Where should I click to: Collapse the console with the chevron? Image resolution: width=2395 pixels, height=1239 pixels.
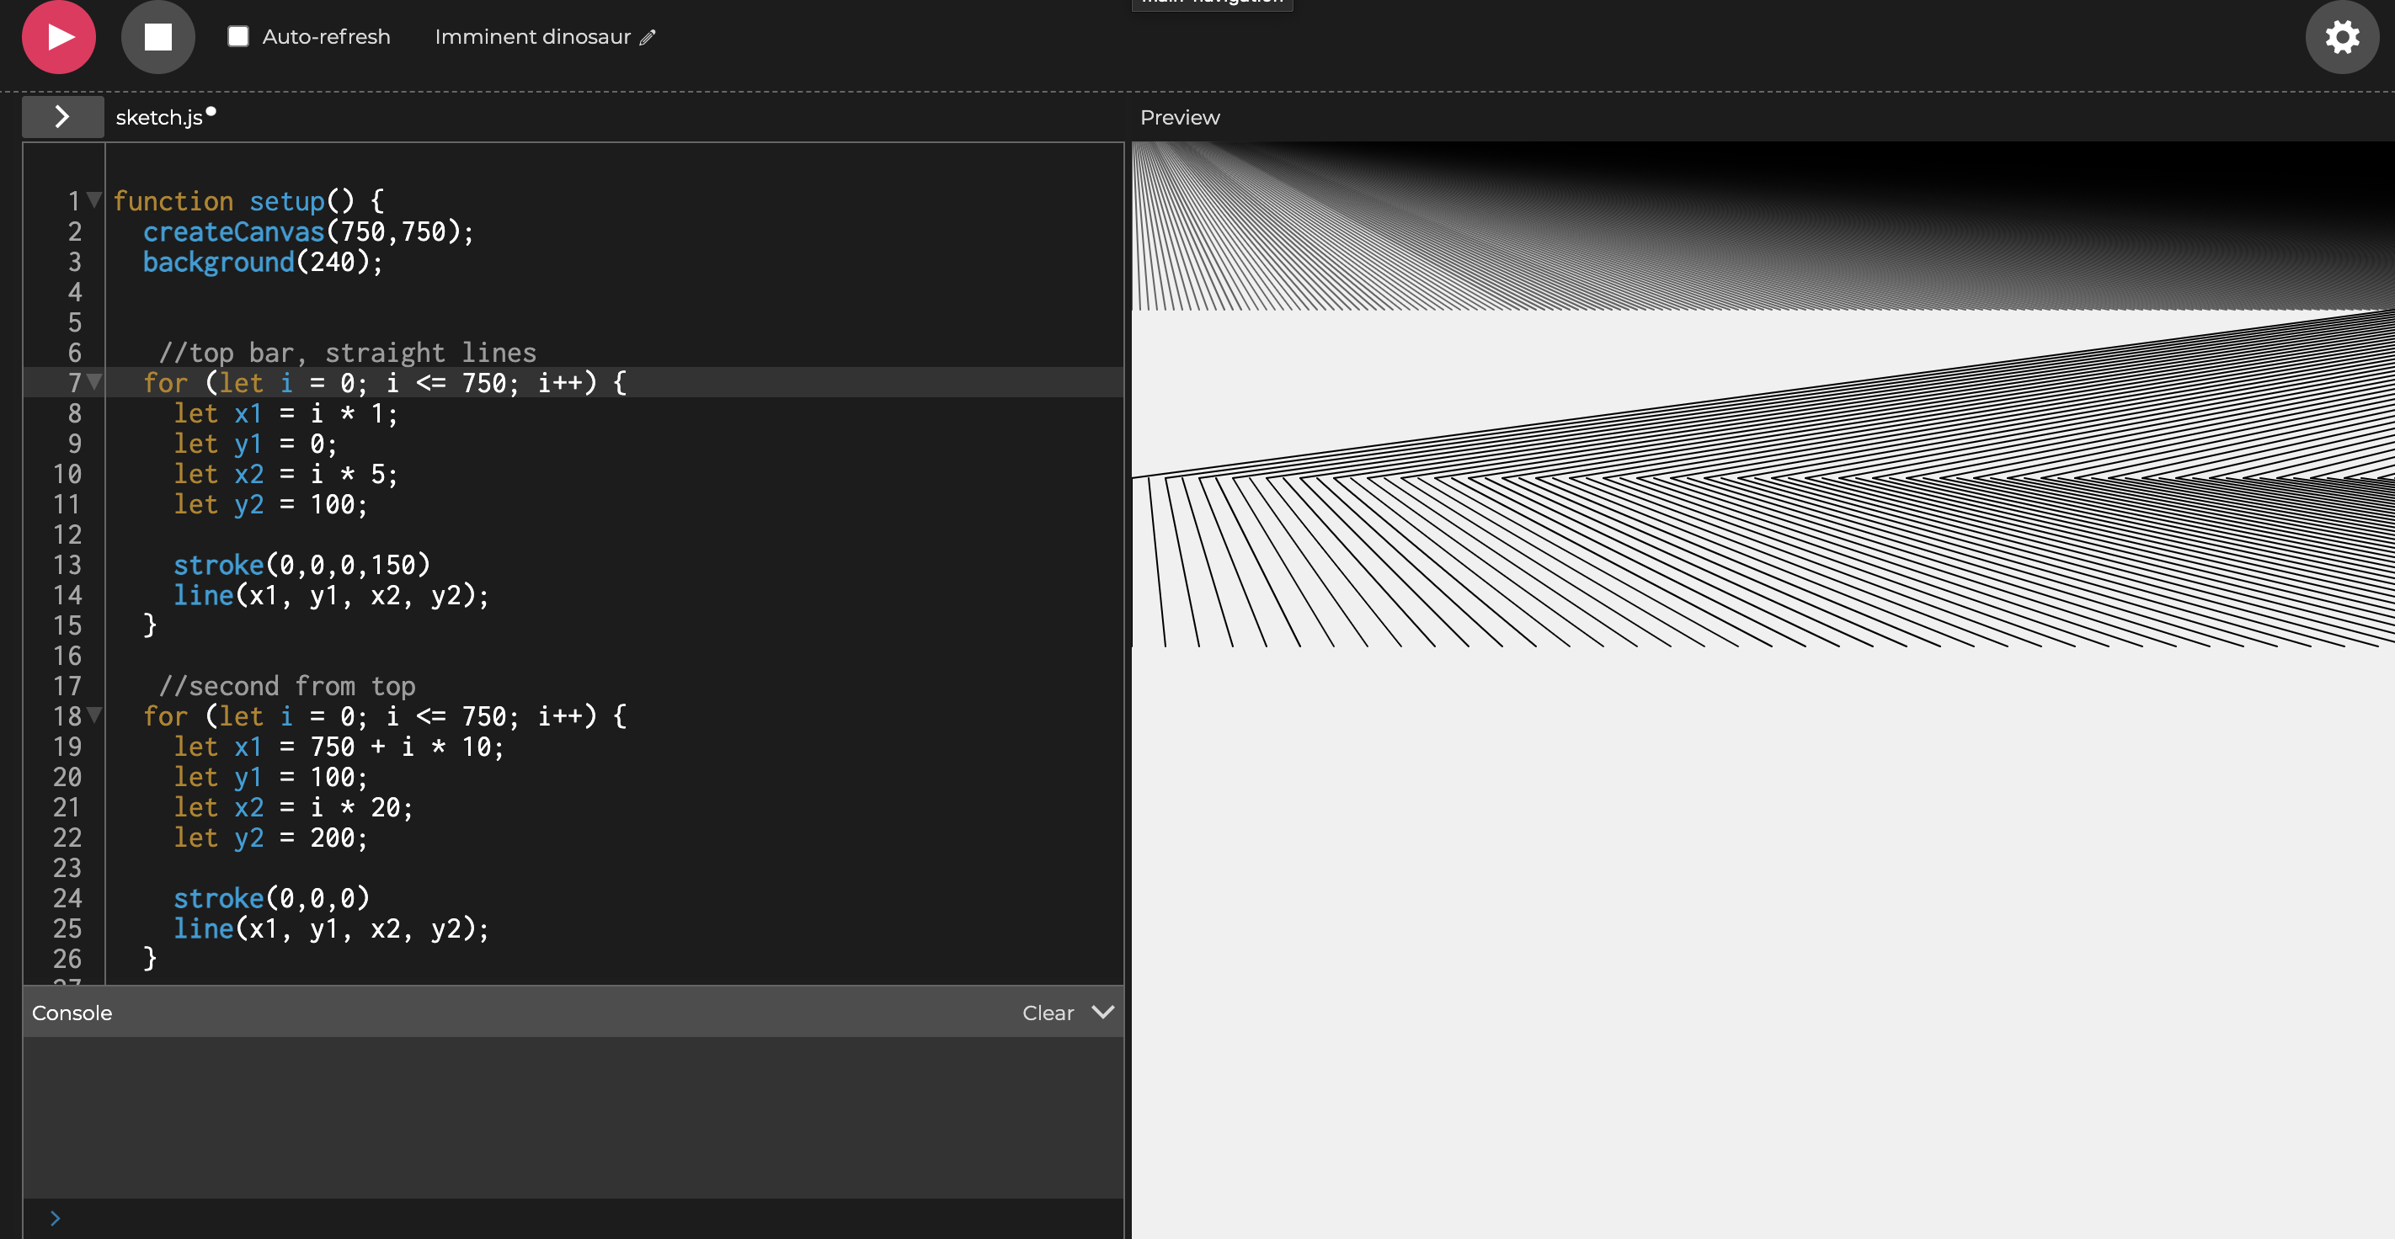point(1102,1013)
